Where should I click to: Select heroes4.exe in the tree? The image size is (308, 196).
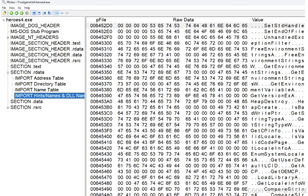pyautogui.click(x=19, y=20)
